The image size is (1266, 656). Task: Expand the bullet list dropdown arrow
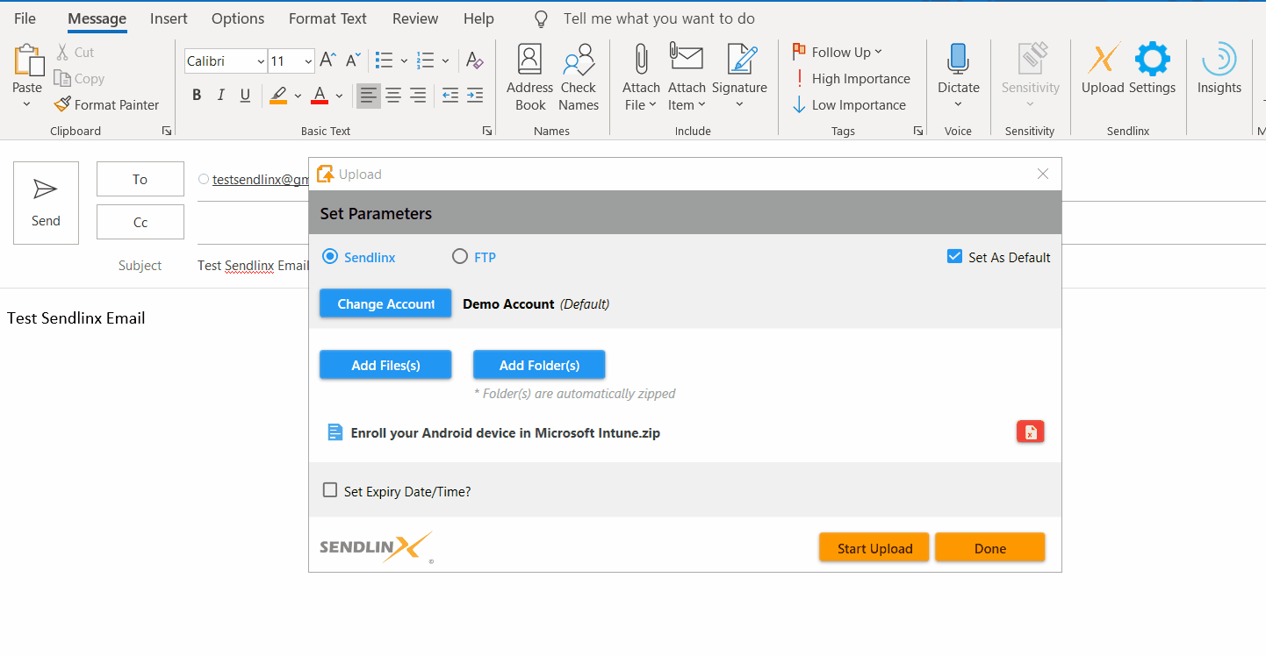click(x=404, y=61)
